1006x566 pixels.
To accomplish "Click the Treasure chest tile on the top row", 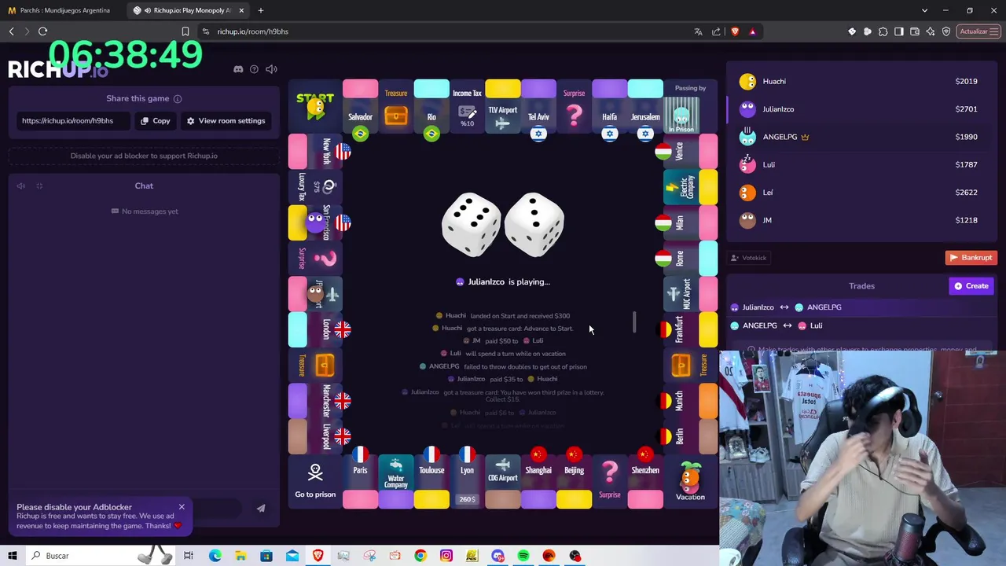I will [x=396, y=106].
